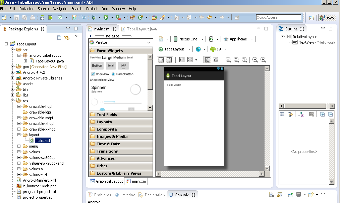Screen dimensions: 340x203
Task: Click the Quick Access search field
Action: click(x=279, y=17)
